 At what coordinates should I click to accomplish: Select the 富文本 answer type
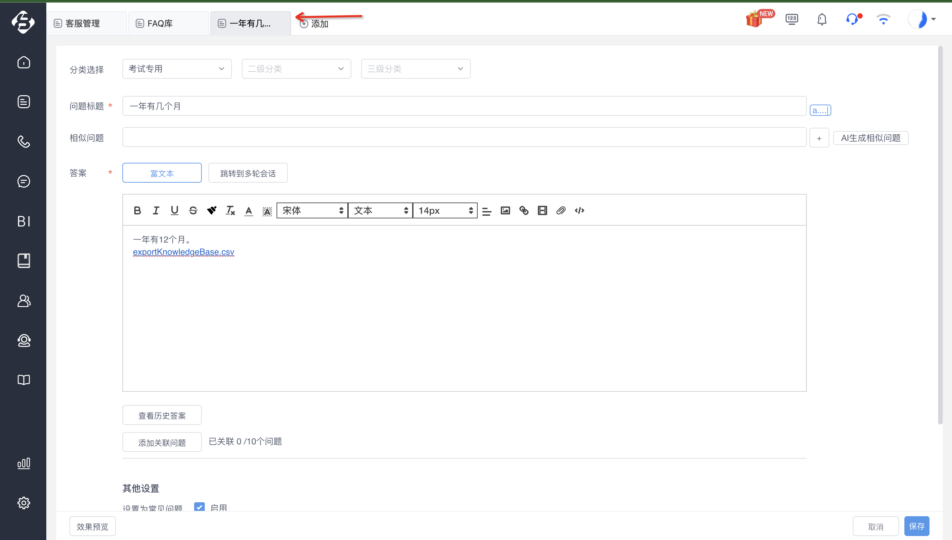[x=162, y=173]
